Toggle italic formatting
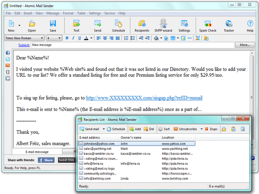The height and width of the screenshot is (194, 259). (x=73, y=38)
